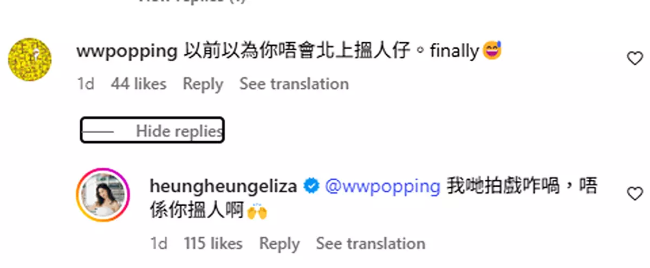See translation of heungheungeliza's reply
650x268 pixels.
coord(370,244)
